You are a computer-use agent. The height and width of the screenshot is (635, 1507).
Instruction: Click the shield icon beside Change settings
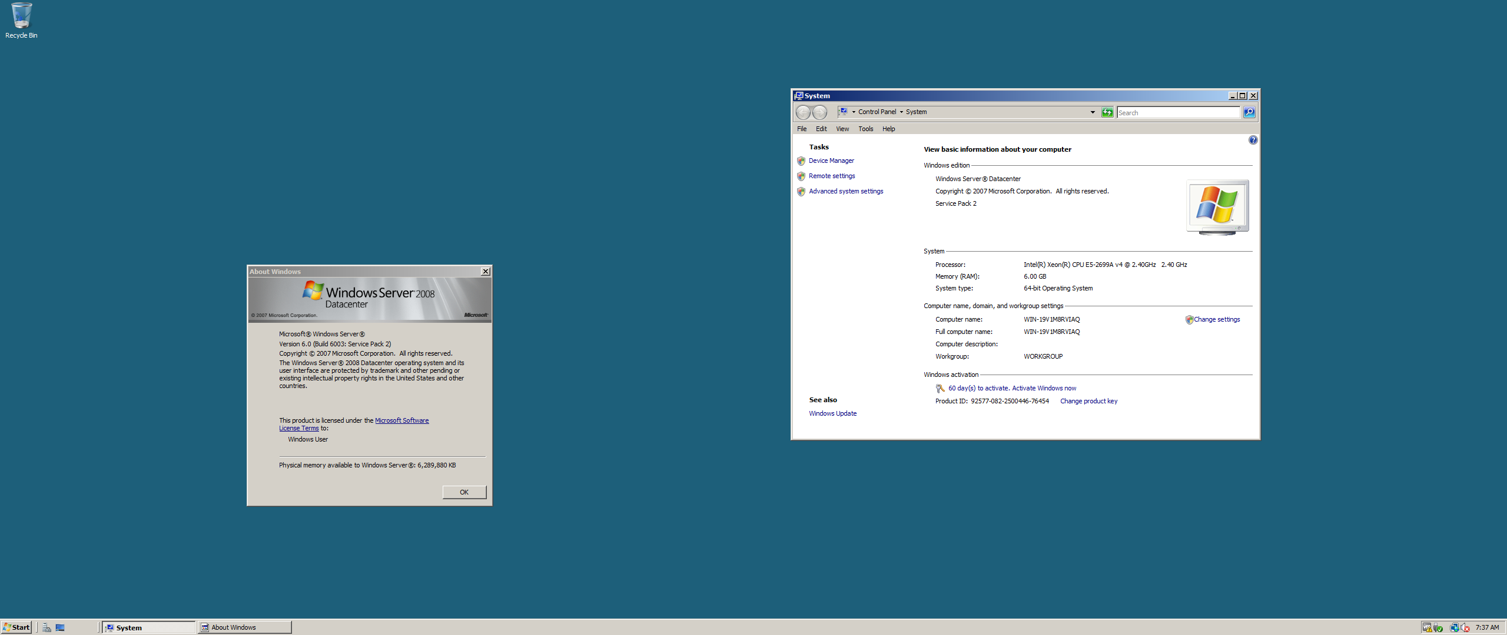pyautogui.click(x=1189, y=320)
